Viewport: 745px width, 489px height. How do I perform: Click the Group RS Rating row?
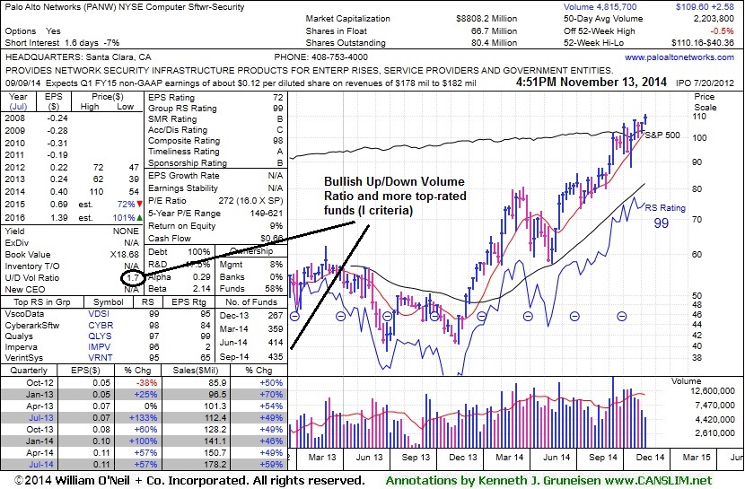pos(215,109)
